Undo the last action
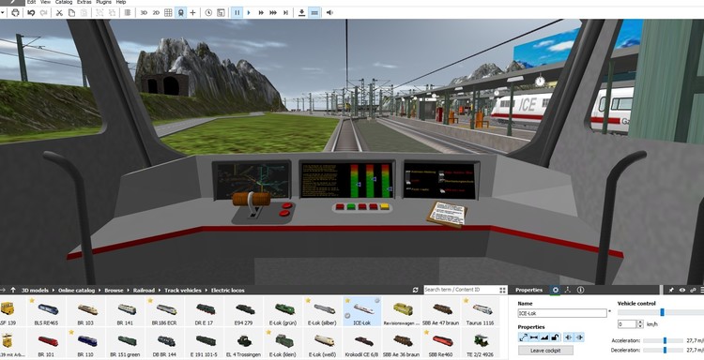 tap(31, 12)
